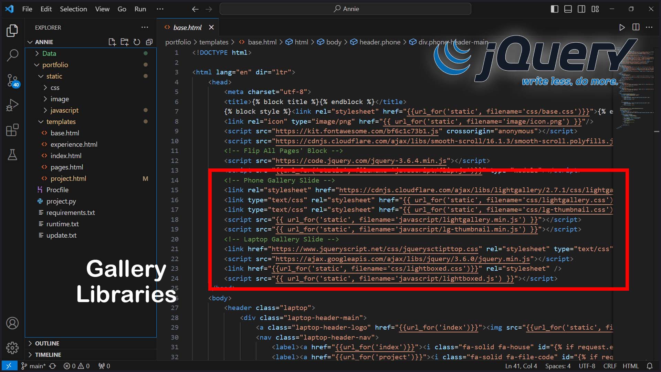Open errors and warnings count
Image resolution: width=661 pixels, height=372 pixels.
(x=76, y=366)
